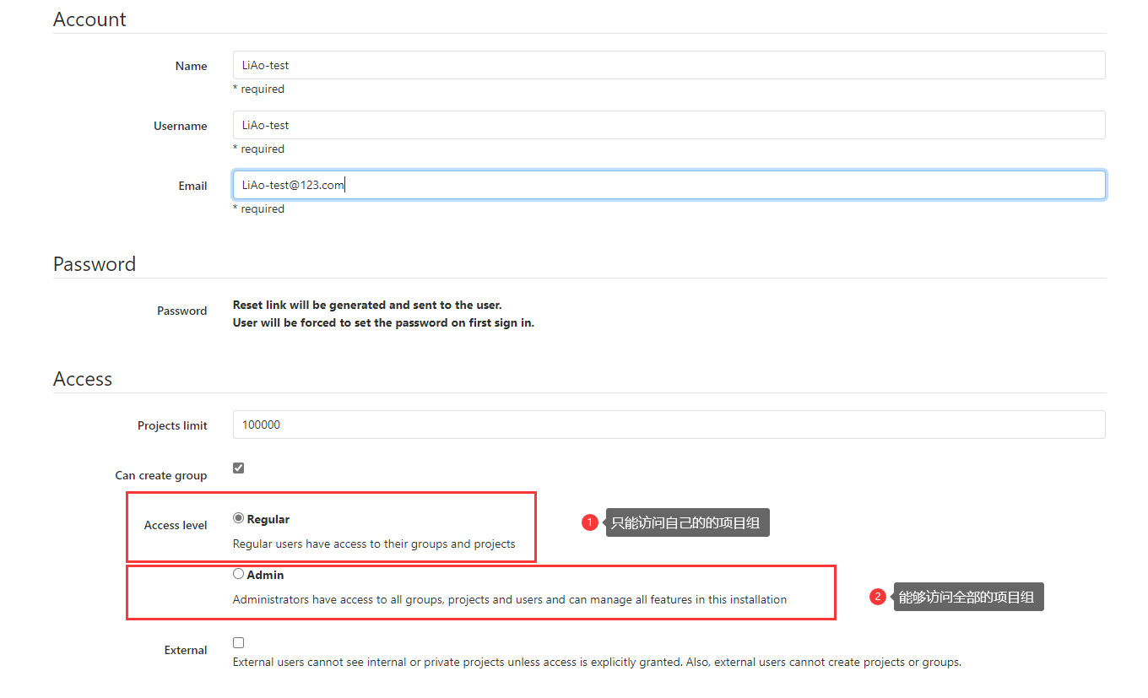This screenshot has width=1148, height=698.
Task: Click the '* required' note under Name
Action: coord(258,89)
